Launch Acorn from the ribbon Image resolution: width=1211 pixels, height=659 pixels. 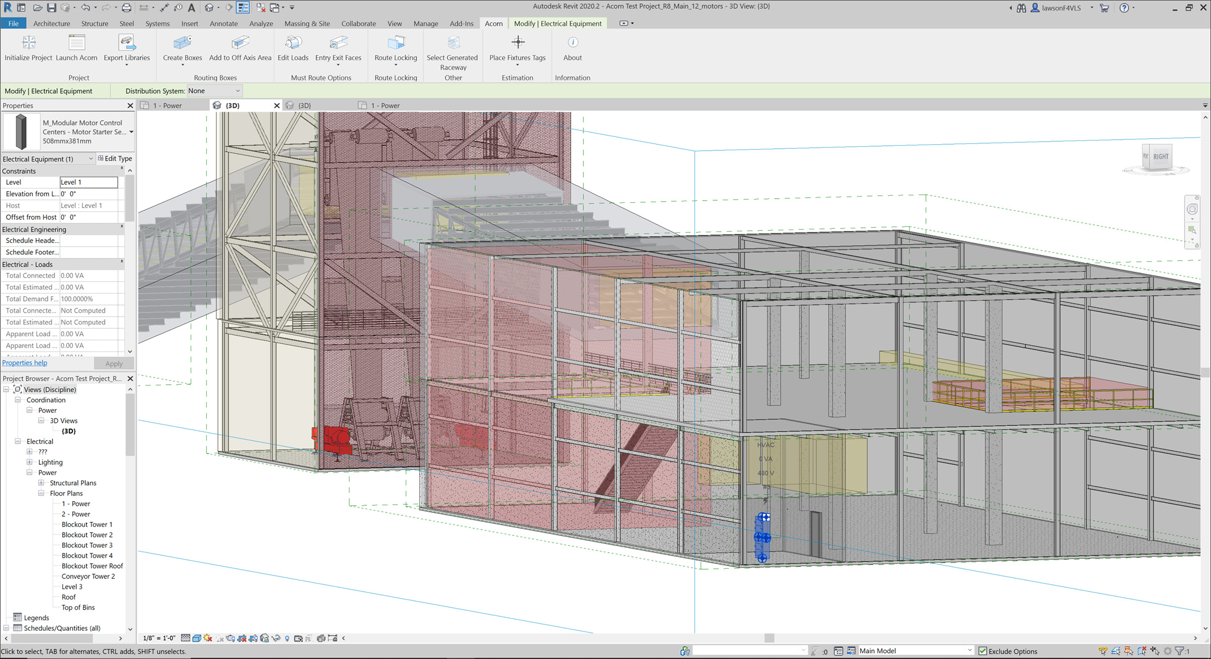(x=77, y=48)
